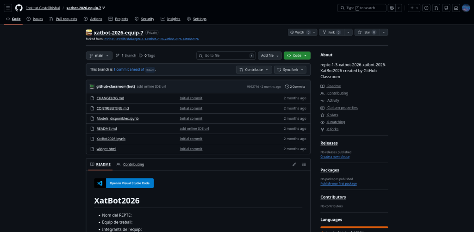Expand the main branch selector dropdown
Image resolution: width=474 pixels, height=232 pixels.
[99, 55]
